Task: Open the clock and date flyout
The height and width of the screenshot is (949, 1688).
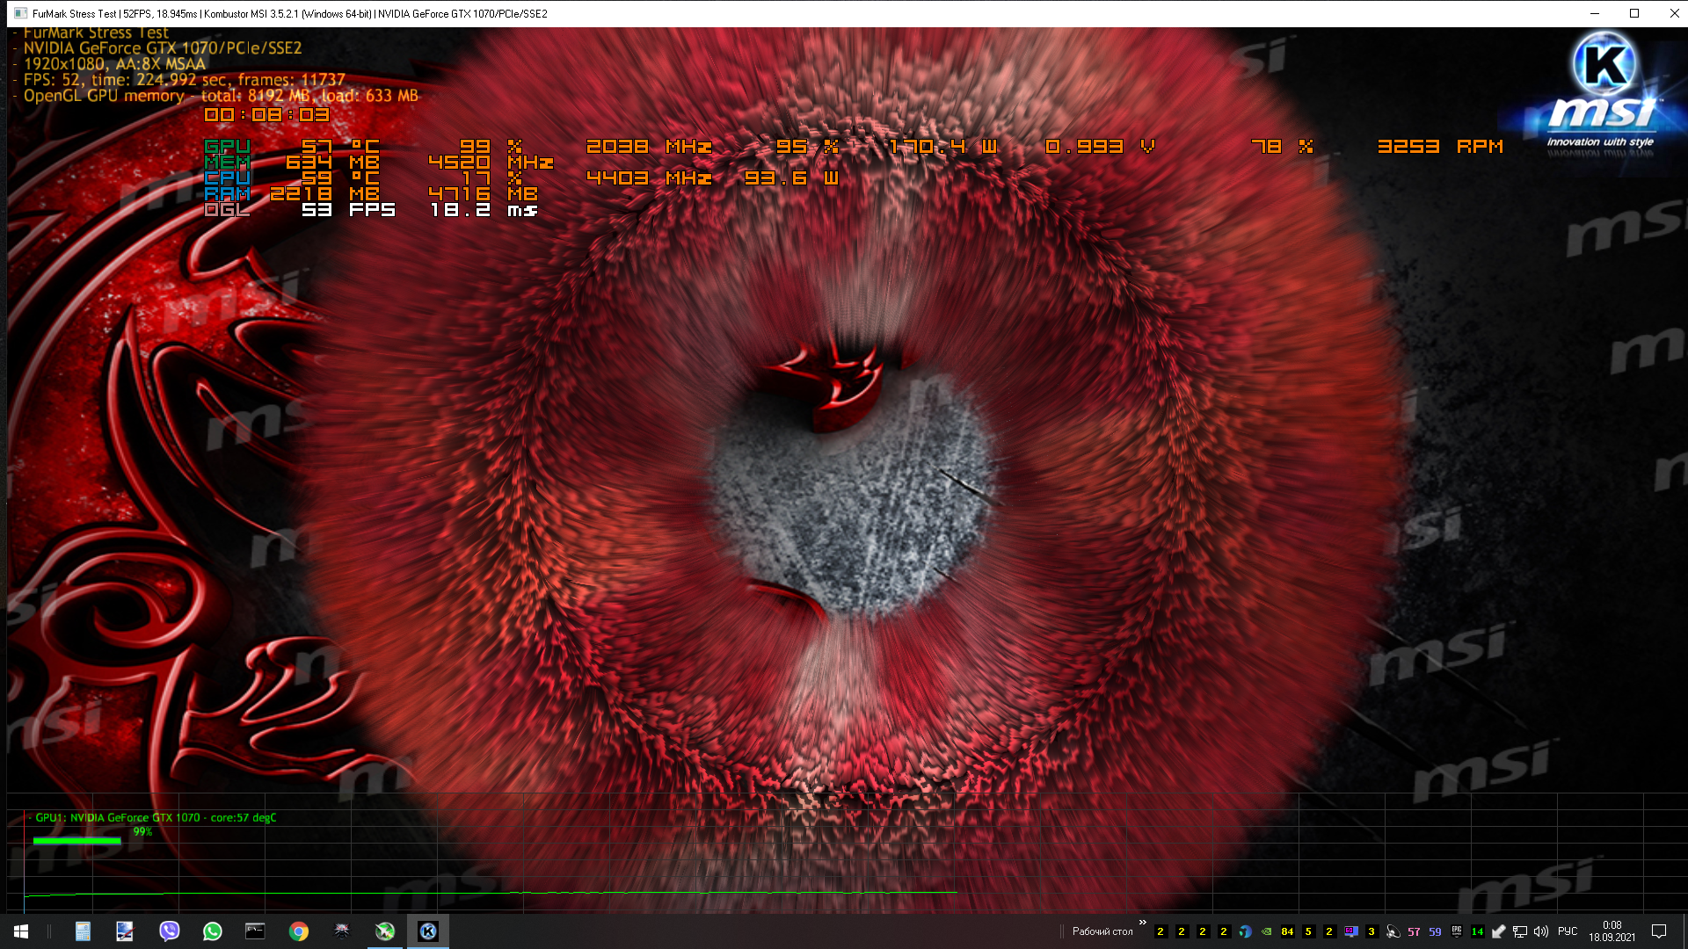Action: click(x=1612, y=931)
